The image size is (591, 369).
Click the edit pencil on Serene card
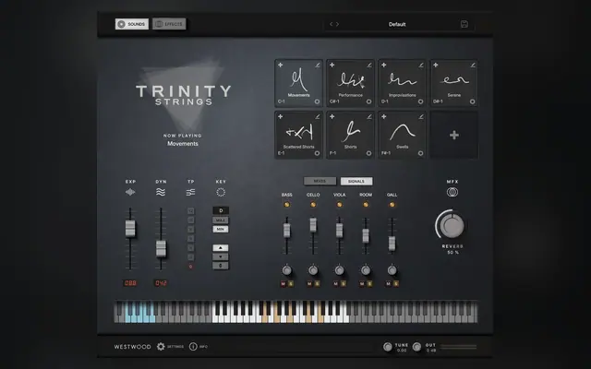pyautogui.click(x=473, y=65)
